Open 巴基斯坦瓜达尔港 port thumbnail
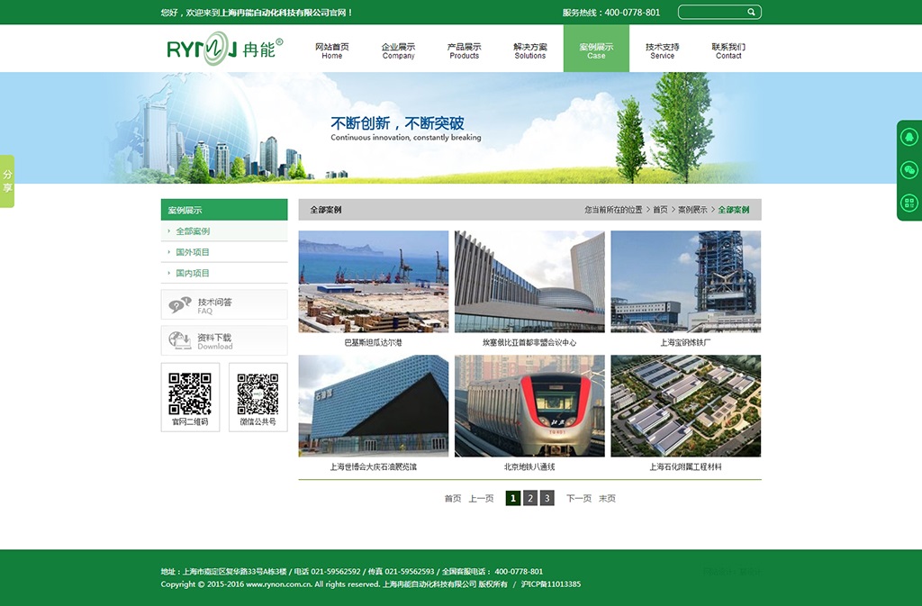The width and height of the screenshot is (922, 606). 374,282
